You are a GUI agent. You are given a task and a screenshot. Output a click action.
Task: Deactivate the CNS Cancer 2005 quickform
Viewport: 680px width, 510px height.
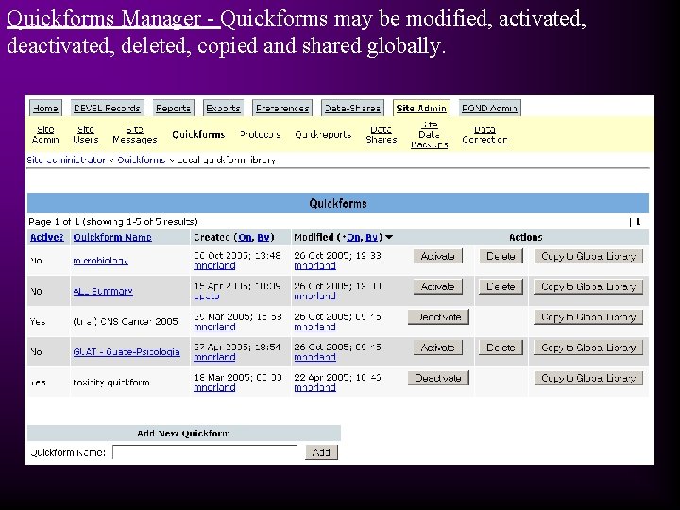pos(438,317)
